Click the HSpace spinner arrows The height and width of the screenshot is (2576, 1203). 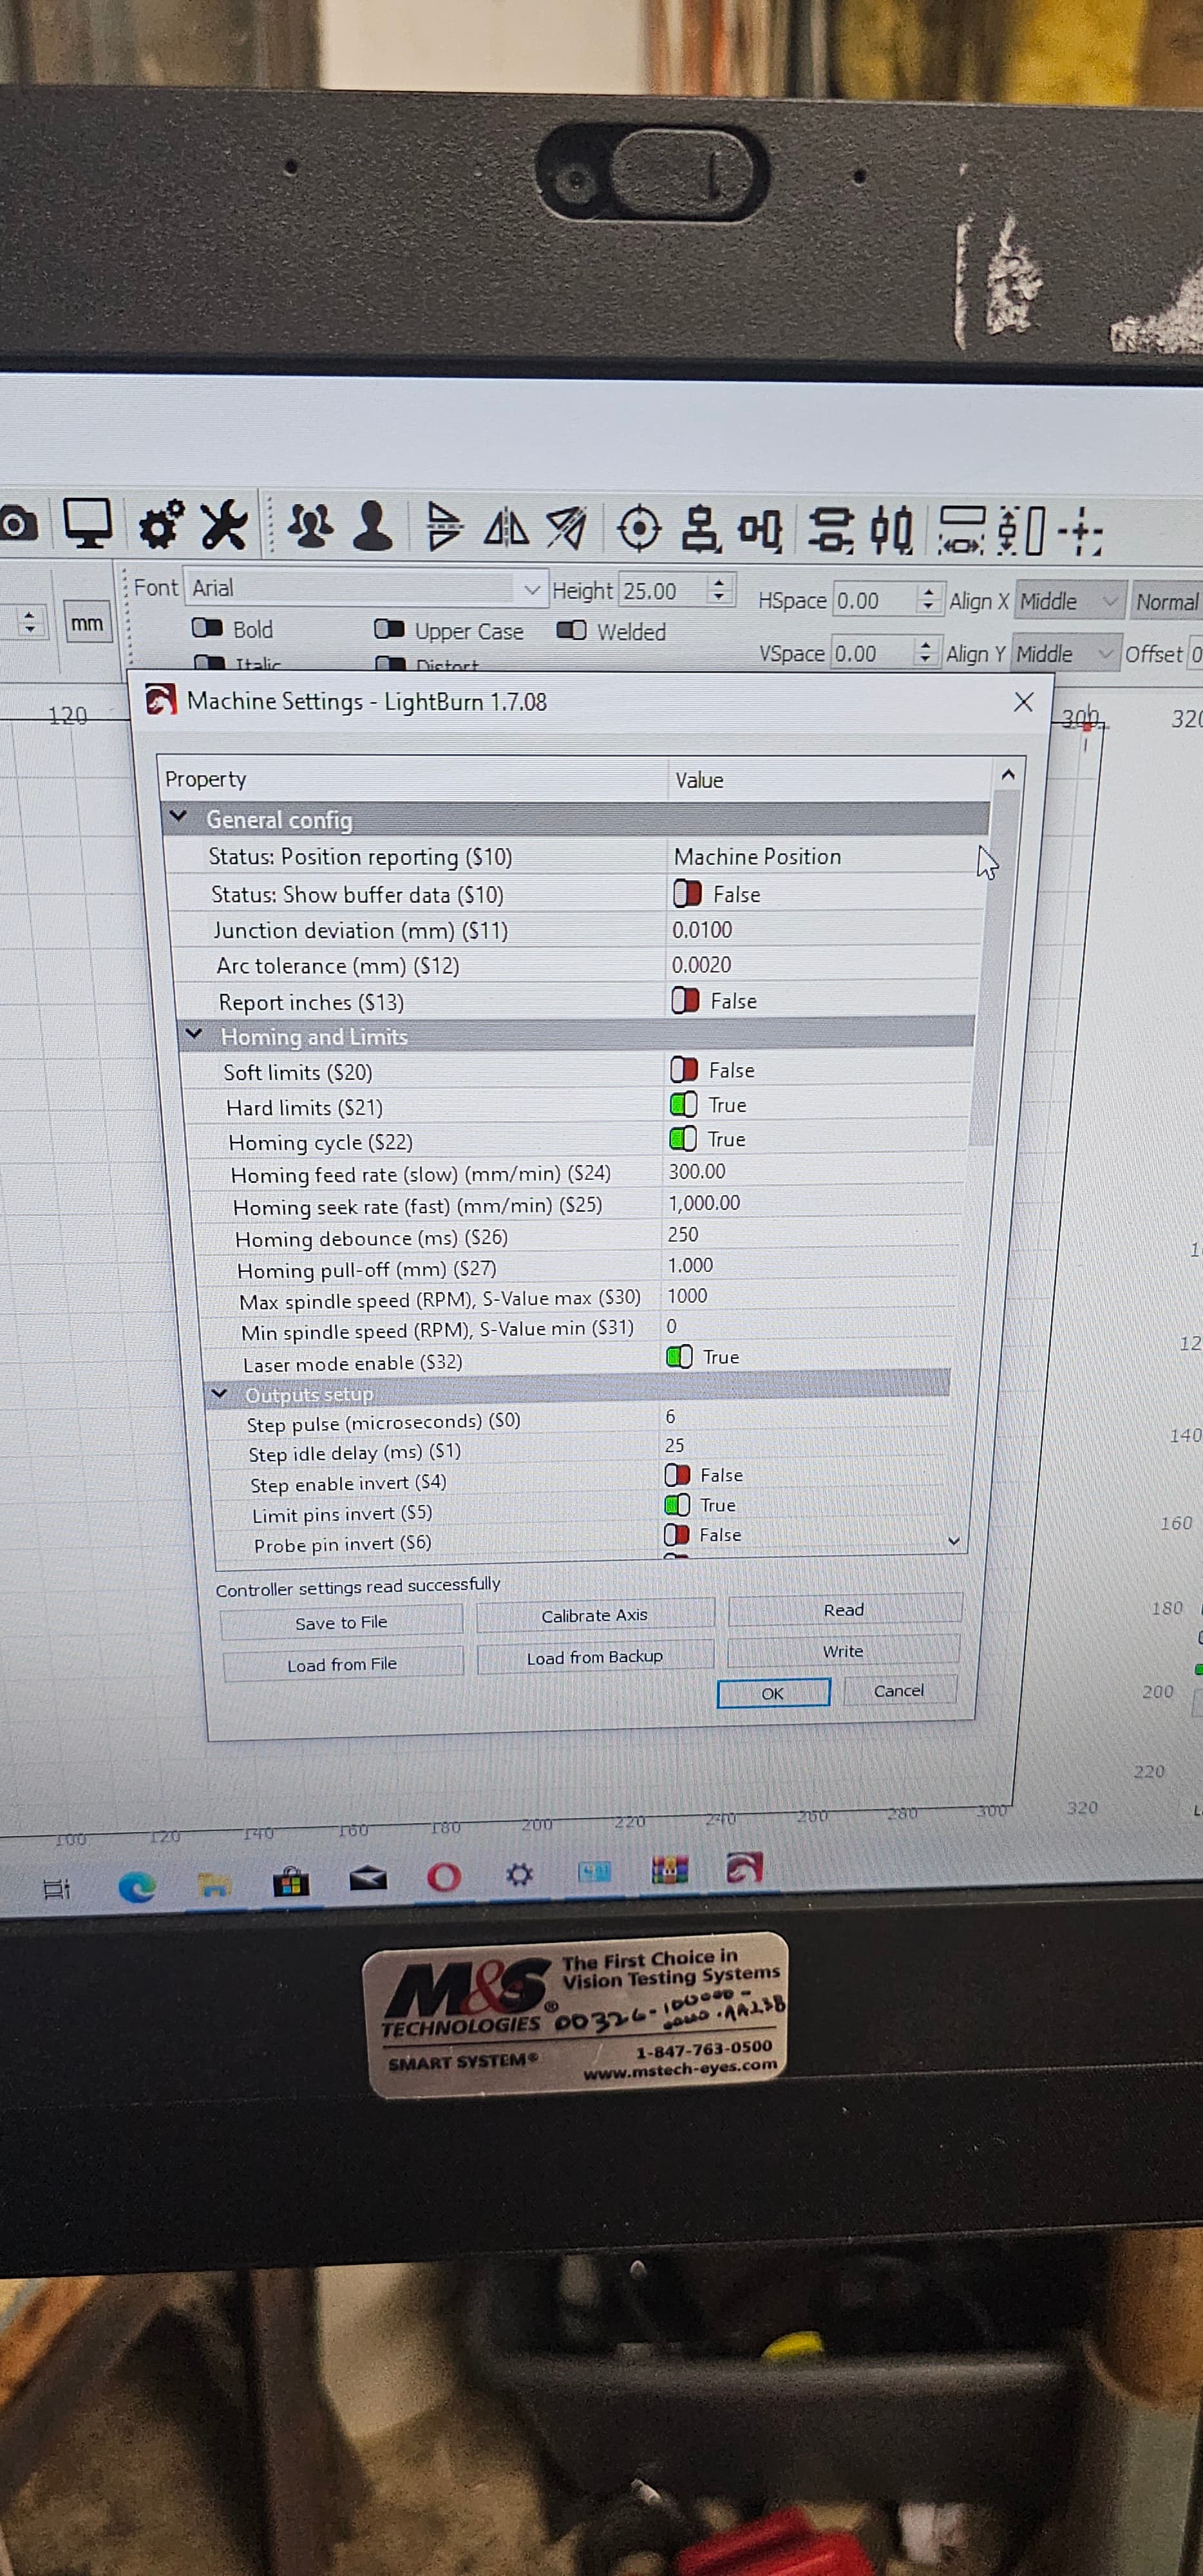tap(928, 600)
